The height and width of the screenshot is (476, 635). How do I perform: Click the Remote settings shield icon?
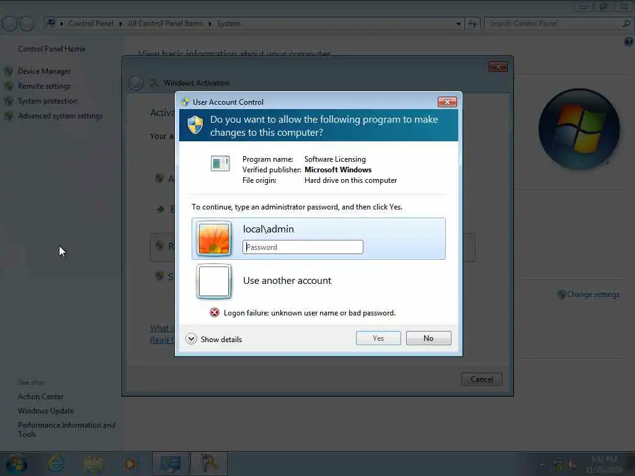pyautogui.click(x=9, y=87)
